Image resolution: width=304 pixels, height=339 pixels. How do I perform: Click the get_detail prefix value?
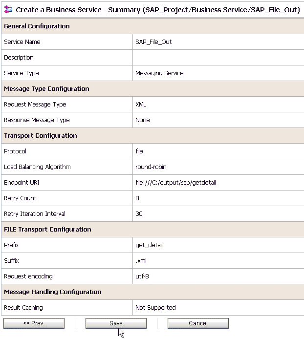[x=149, y=245]
